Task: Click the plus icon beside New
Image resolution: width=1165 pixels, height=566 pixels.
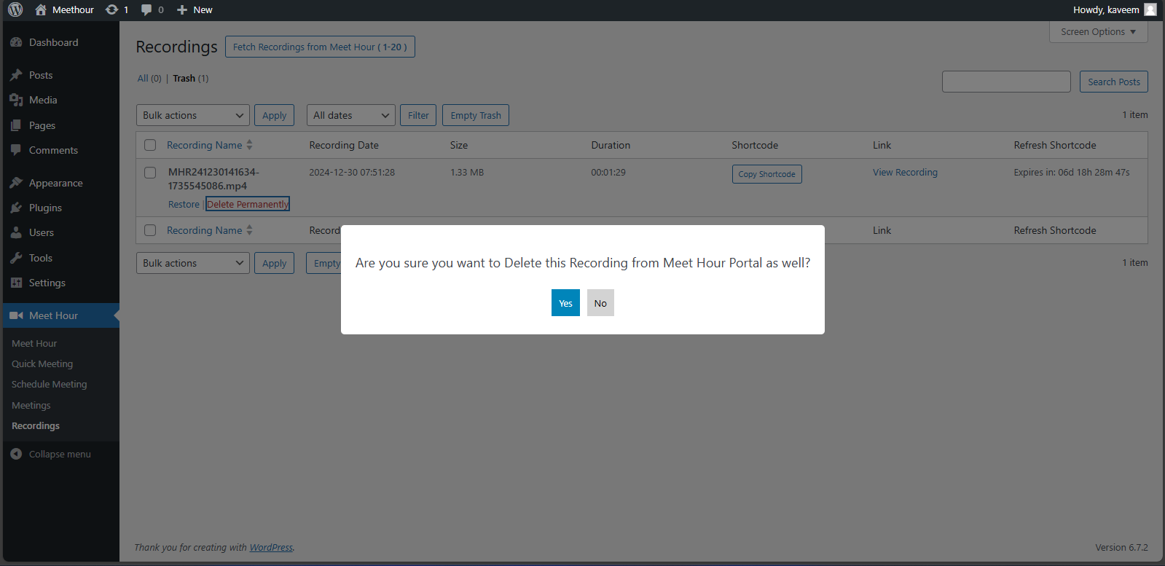Action: [x=182, y=9]
